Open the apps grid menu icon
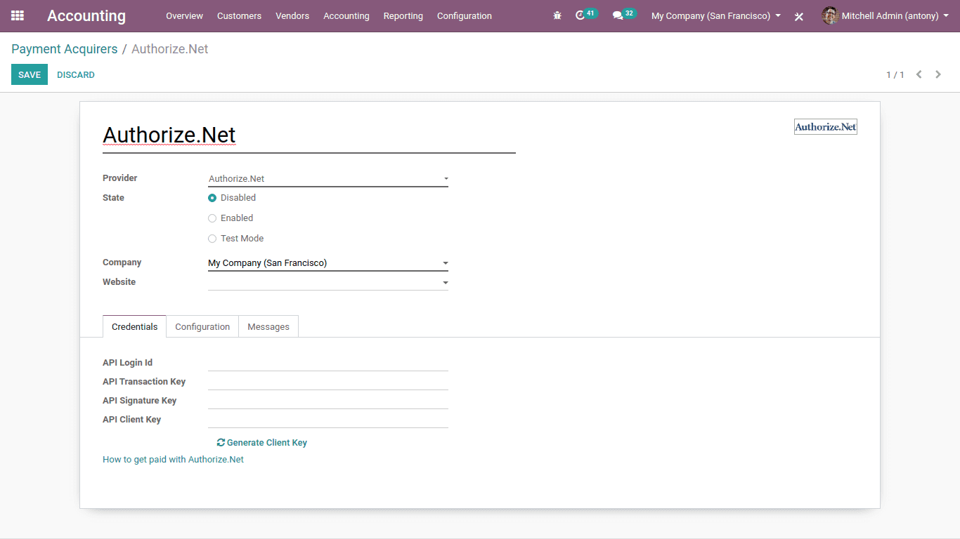Screen dimensions: 960x539 click(18, 15)
